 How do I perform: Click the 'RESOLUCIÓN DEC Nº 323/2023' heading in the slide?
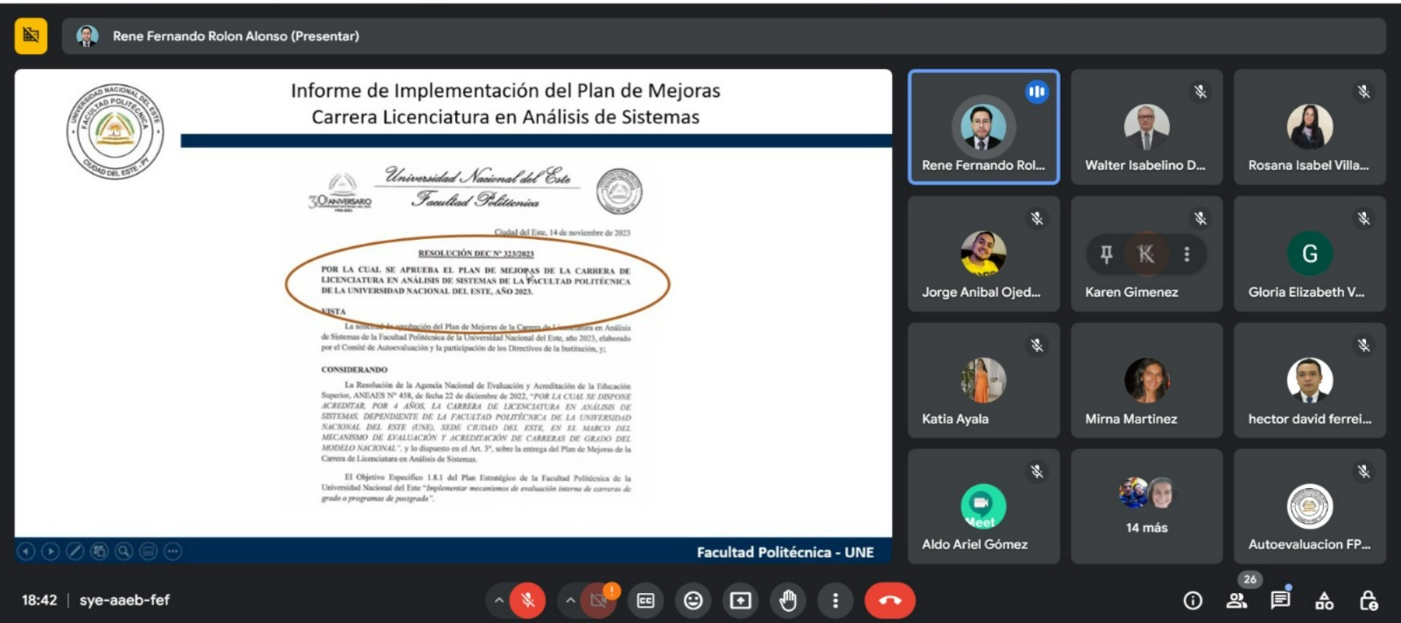pyautogui.click(x=475, y=253)
